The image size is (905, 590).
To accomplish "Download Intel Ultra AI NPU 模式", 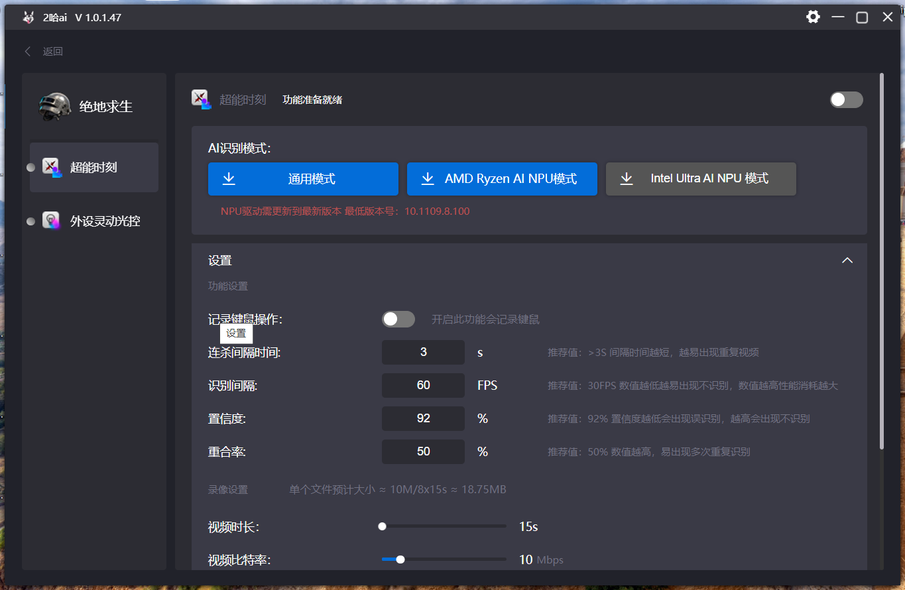I will pos(701,179).
